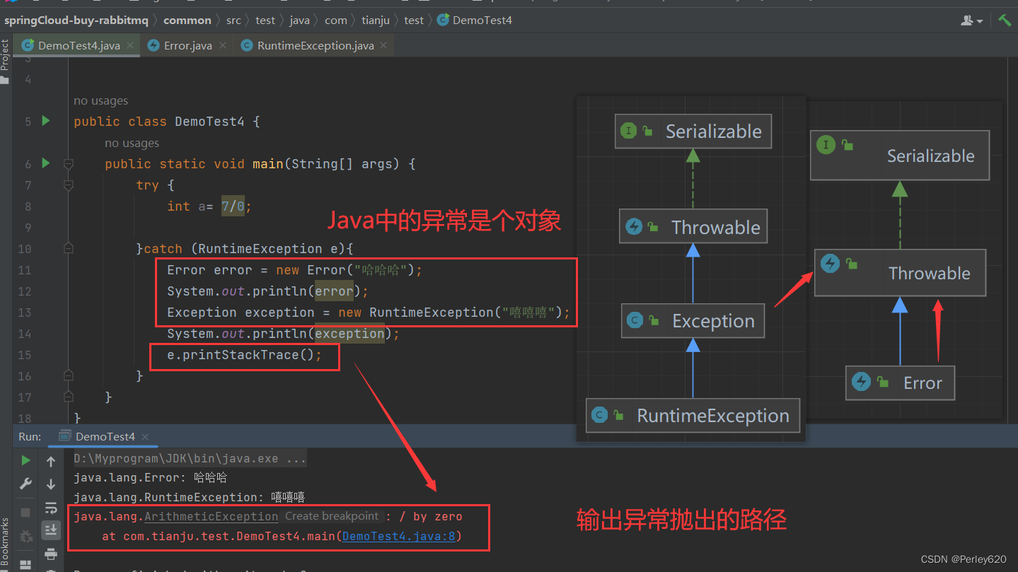Viewport: 1018px width, 572px height.
Task: Click the ArithmeticException link in console
Action: pyautogui.click(x=211, y=517)
